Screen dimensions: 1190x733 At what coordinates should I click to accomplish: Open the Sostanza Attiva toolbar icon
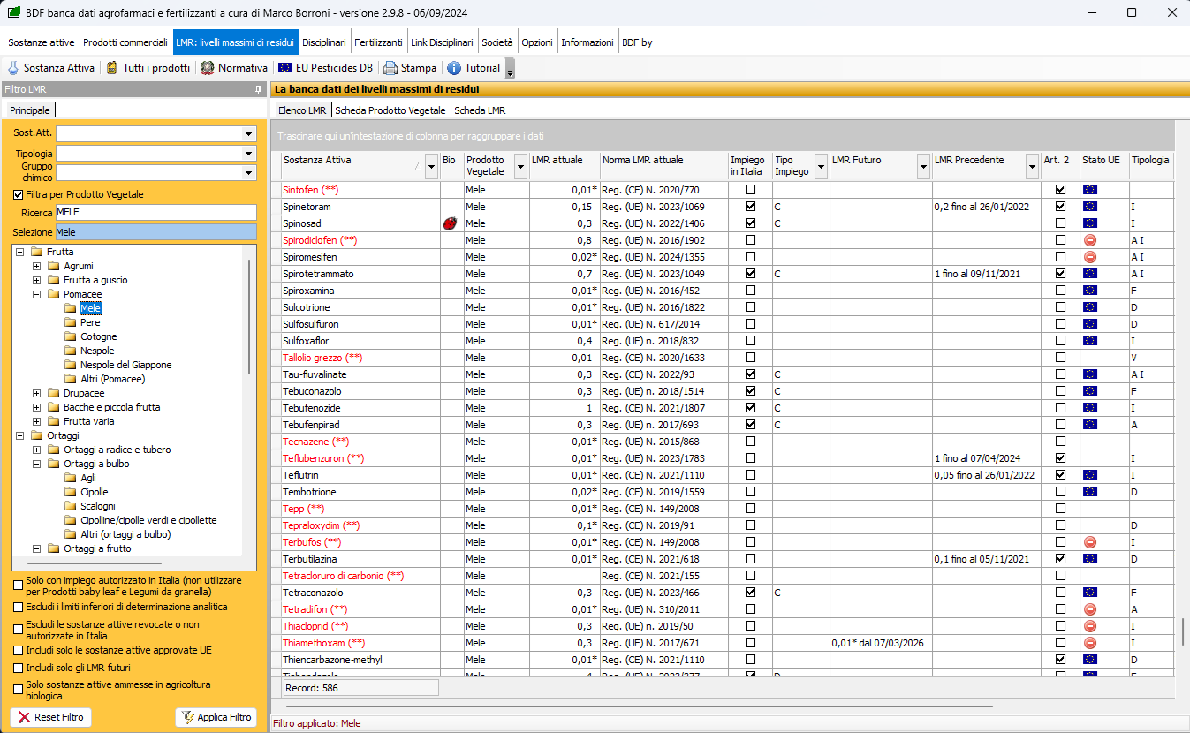click(x=13, y=68)
